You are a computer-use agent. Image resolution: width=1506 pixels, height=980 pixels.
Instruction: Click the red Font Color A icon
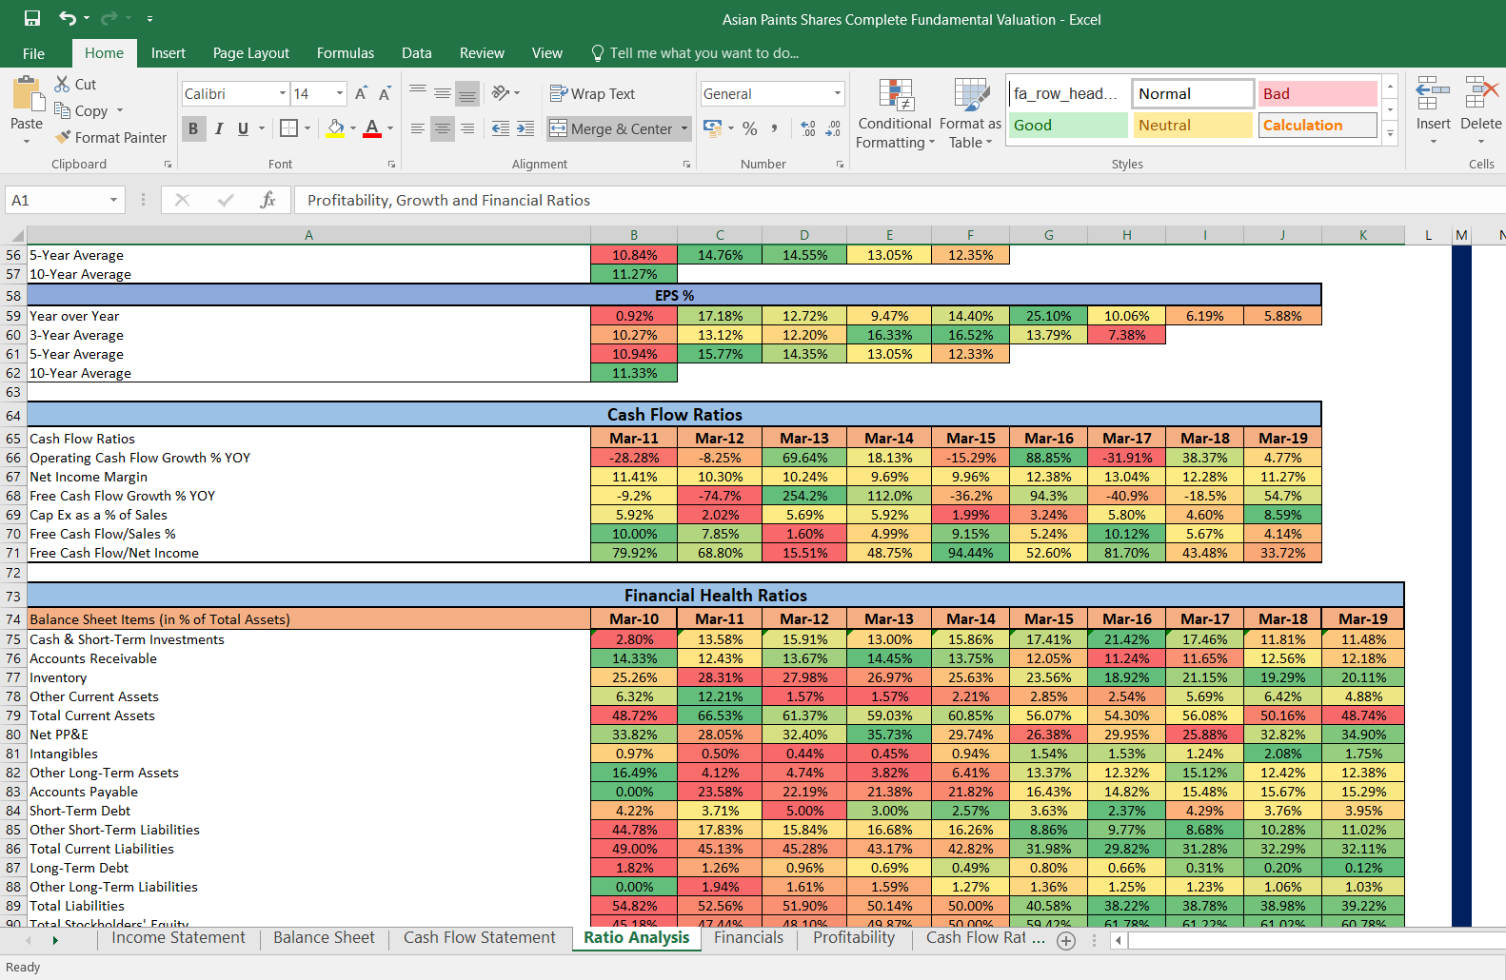(x=372, y=127)
